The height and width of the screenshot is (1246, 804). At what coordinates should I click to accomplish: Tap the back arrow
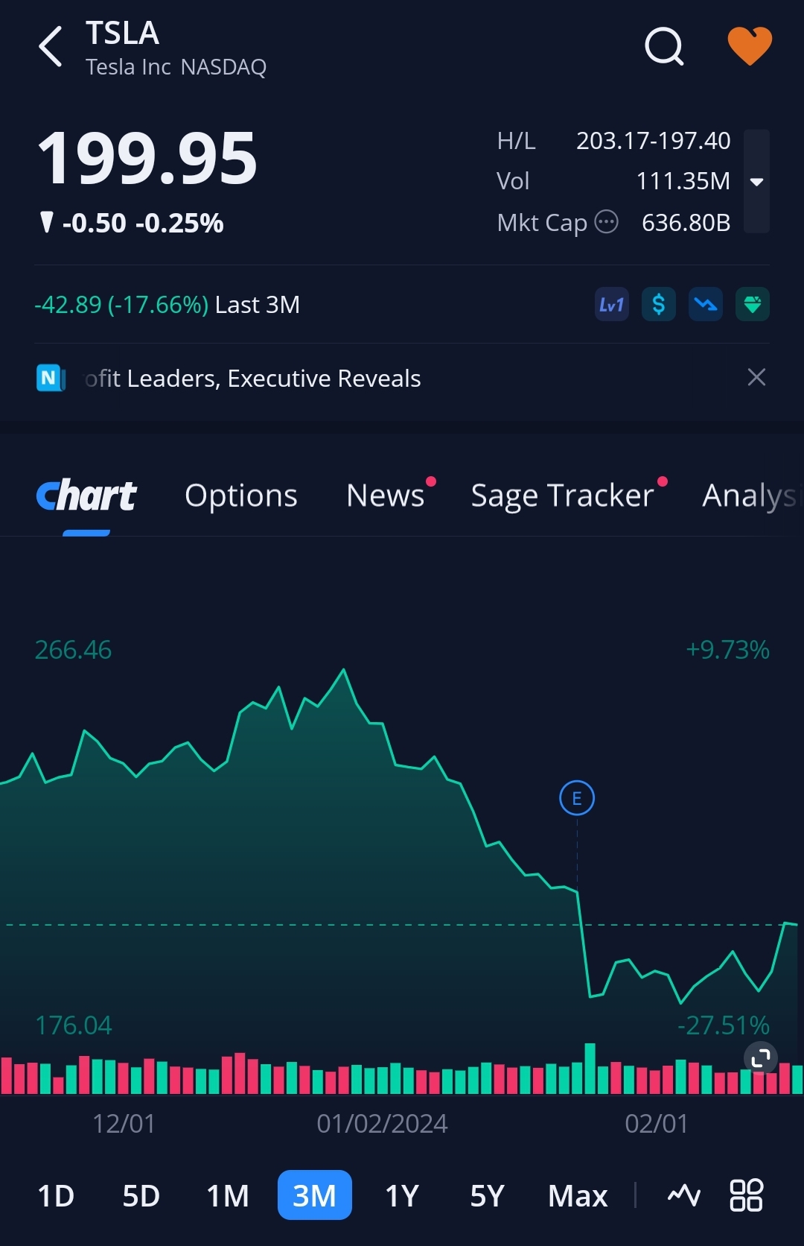tap(51, 46)
